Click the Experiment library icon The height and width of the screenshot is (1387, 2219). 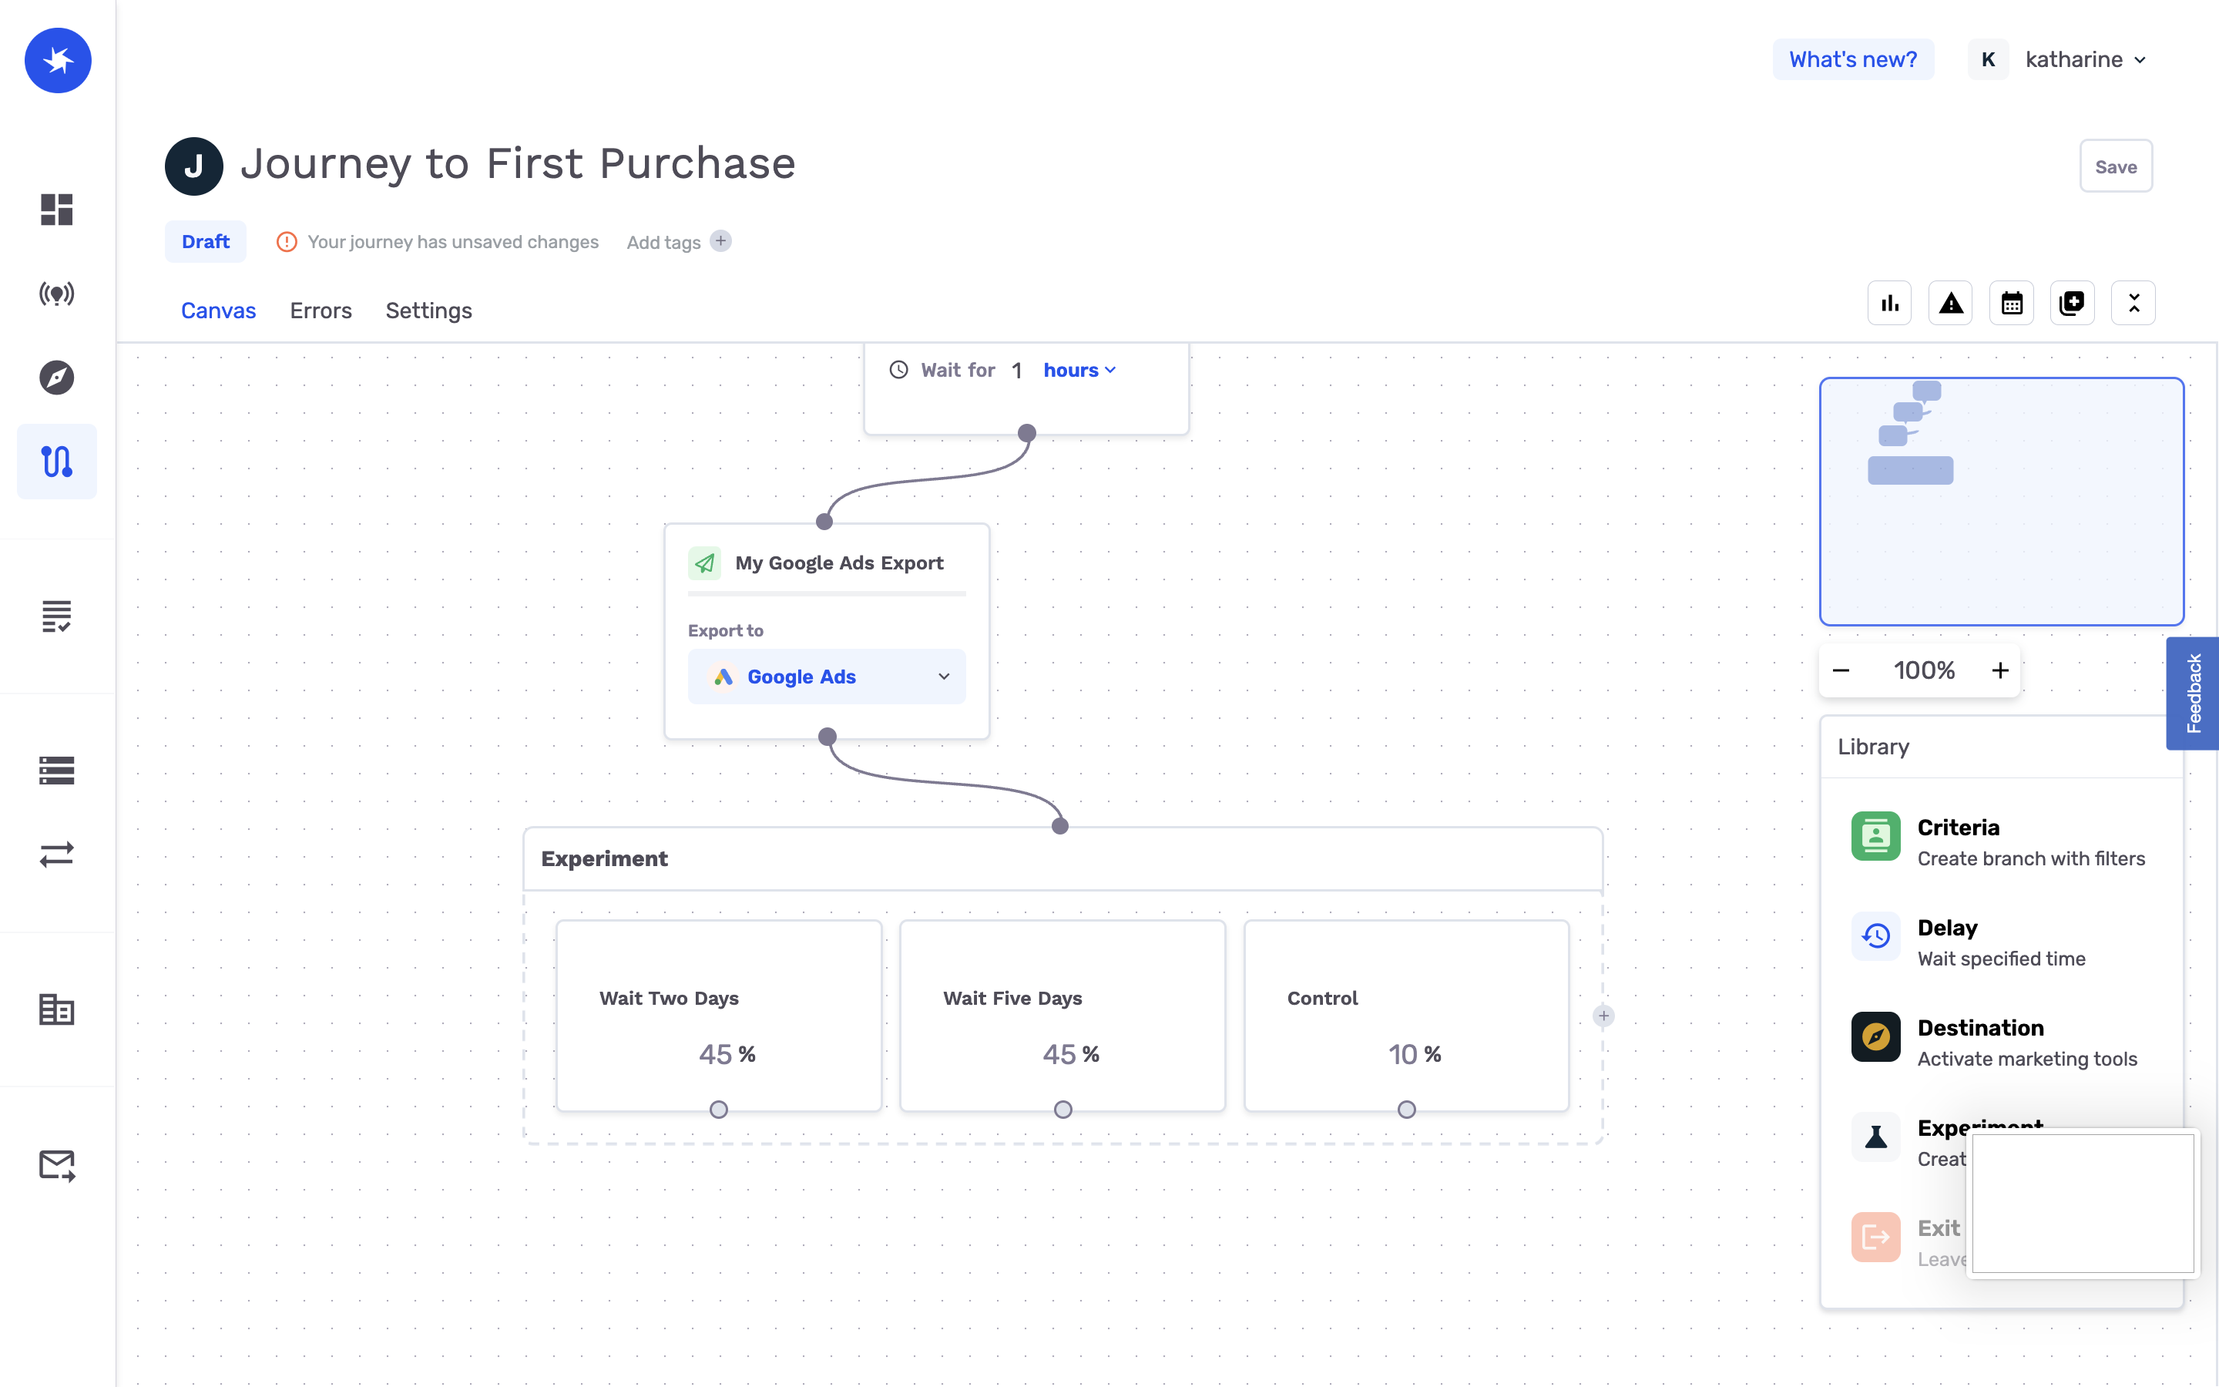pos(1877,1136)
